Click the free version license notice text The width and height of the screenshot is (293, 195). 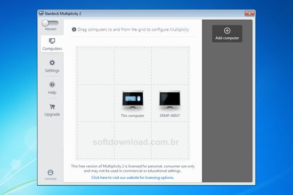[133, 168]
